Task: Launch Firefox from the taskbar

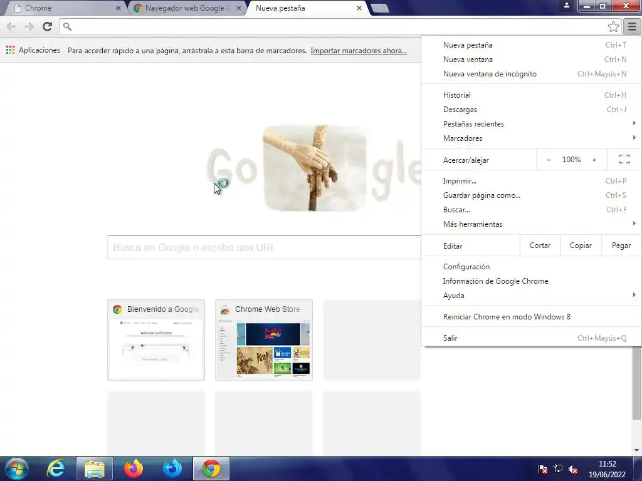Action: click(x=134, y=468)
